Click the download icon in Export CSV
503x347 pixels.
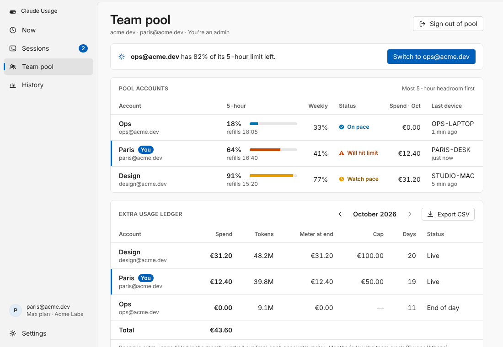(430, 214)
